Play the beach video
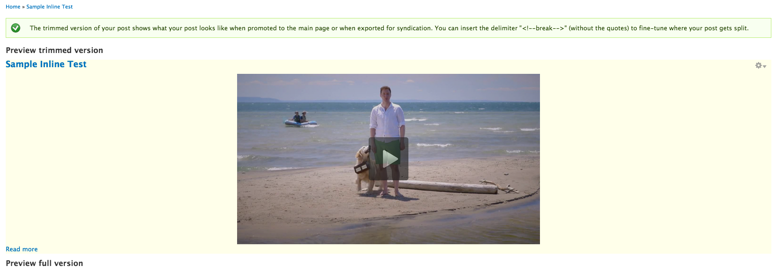Viewport: 778px width, 275px height. click(389, 159)
